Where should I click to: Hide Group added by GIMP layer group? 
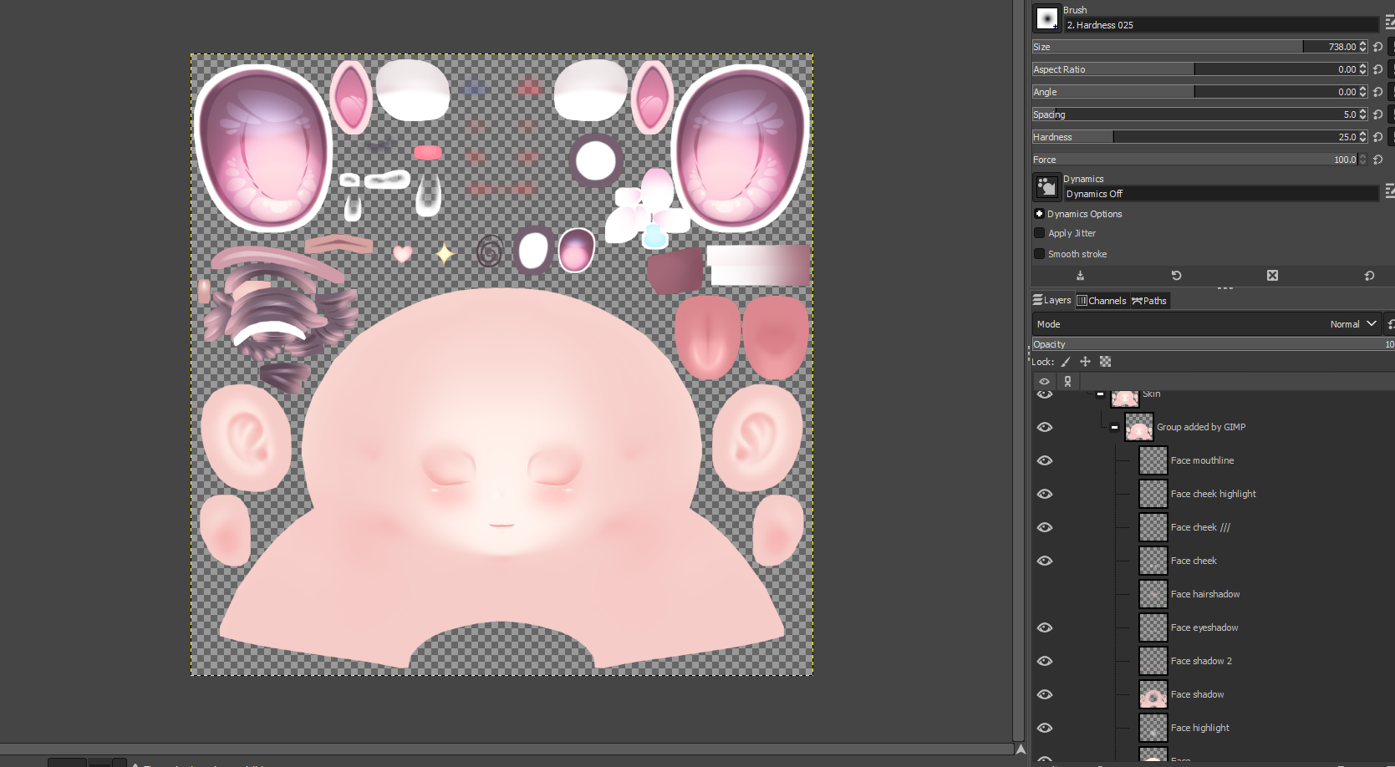coord(1045,427)
